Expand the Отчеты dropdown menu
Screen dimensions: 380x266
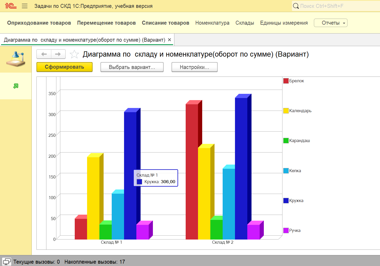coord(331,23)
